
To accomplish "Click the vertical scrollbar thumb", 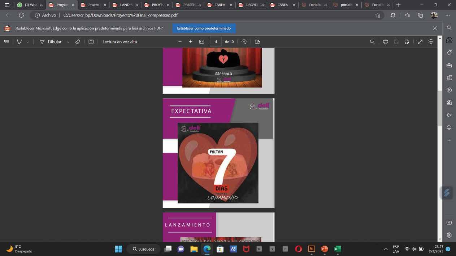I will coord(440,108).
